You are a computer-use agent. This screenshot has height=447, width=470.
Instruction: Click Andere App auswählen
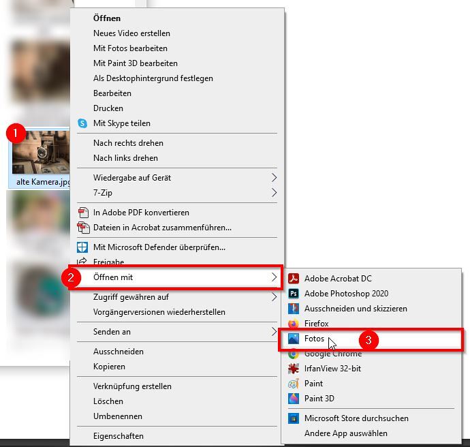345,433
